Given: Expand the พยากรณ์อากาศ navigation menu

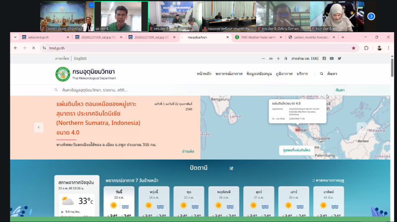Looking at the screenshot, I should (229, 74).
